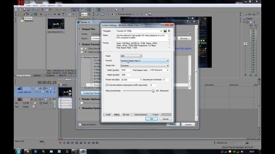
Task: Click the audio track arm for record button
Action: pyautogui.click(x=32, y=99)
